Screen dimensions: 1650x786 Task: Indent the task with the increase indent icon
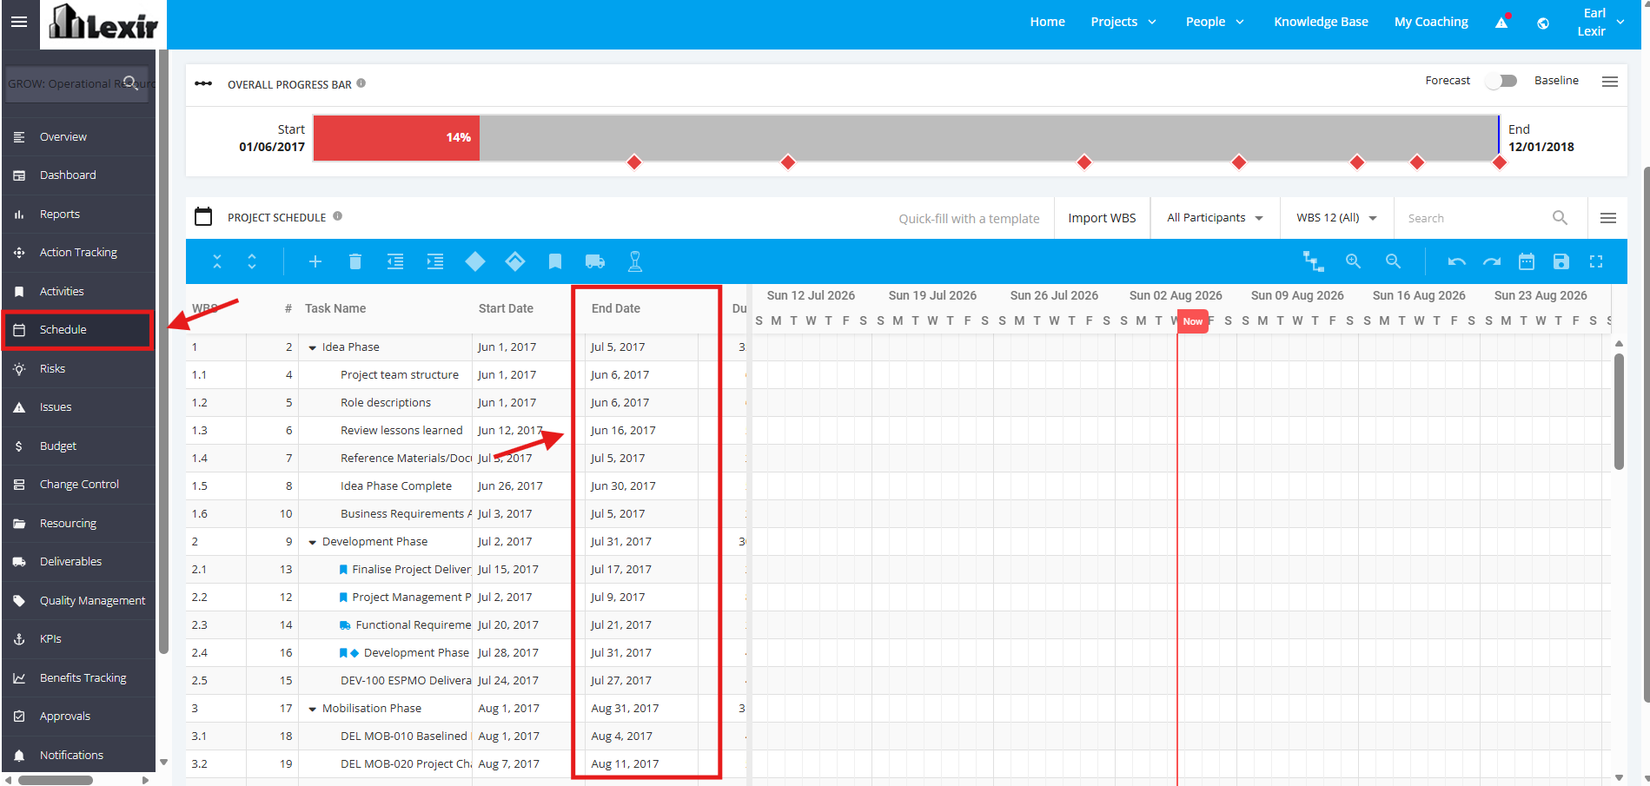pyautogui.click(x=435, y=261)
